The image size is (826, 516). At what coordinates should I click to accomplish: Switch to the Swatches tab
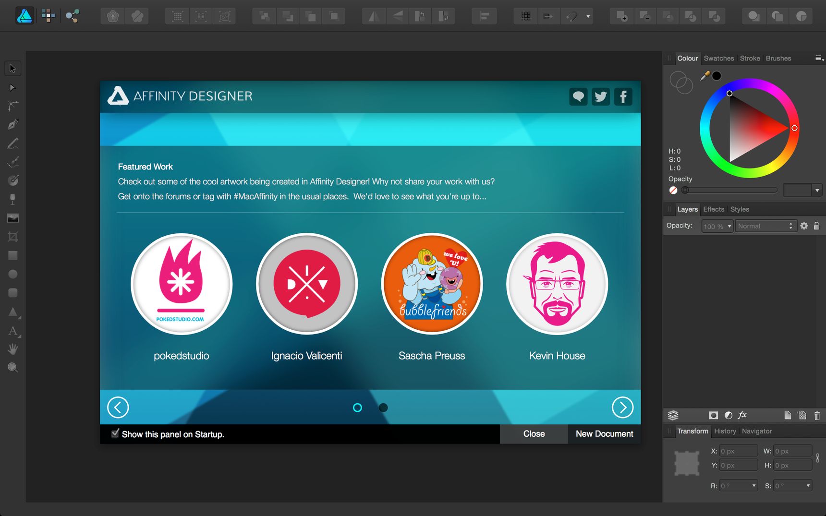[x=719, y=59]
